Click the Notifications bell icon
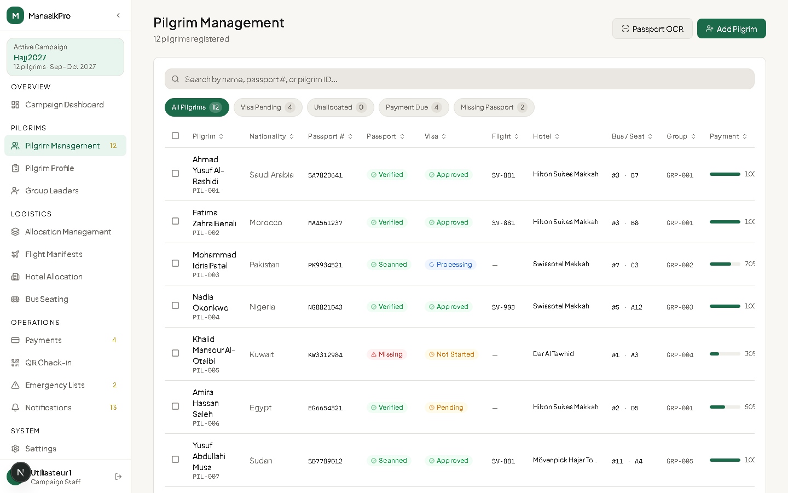 [15, 408]
